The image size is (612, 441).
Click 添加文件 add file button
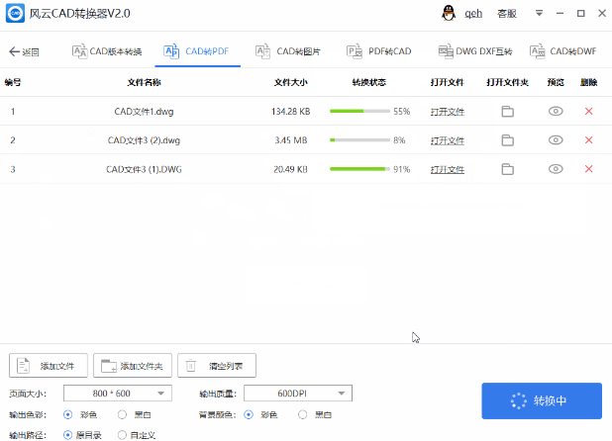point(49,366)
